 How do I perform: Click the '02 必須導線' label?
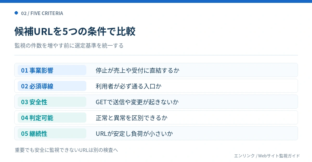(x=52, y=86)
